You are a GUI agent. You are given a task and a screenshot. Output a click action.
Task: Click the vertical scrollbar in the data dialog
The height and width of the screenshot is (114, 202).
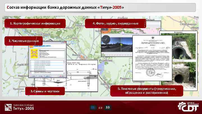[64, 67]
